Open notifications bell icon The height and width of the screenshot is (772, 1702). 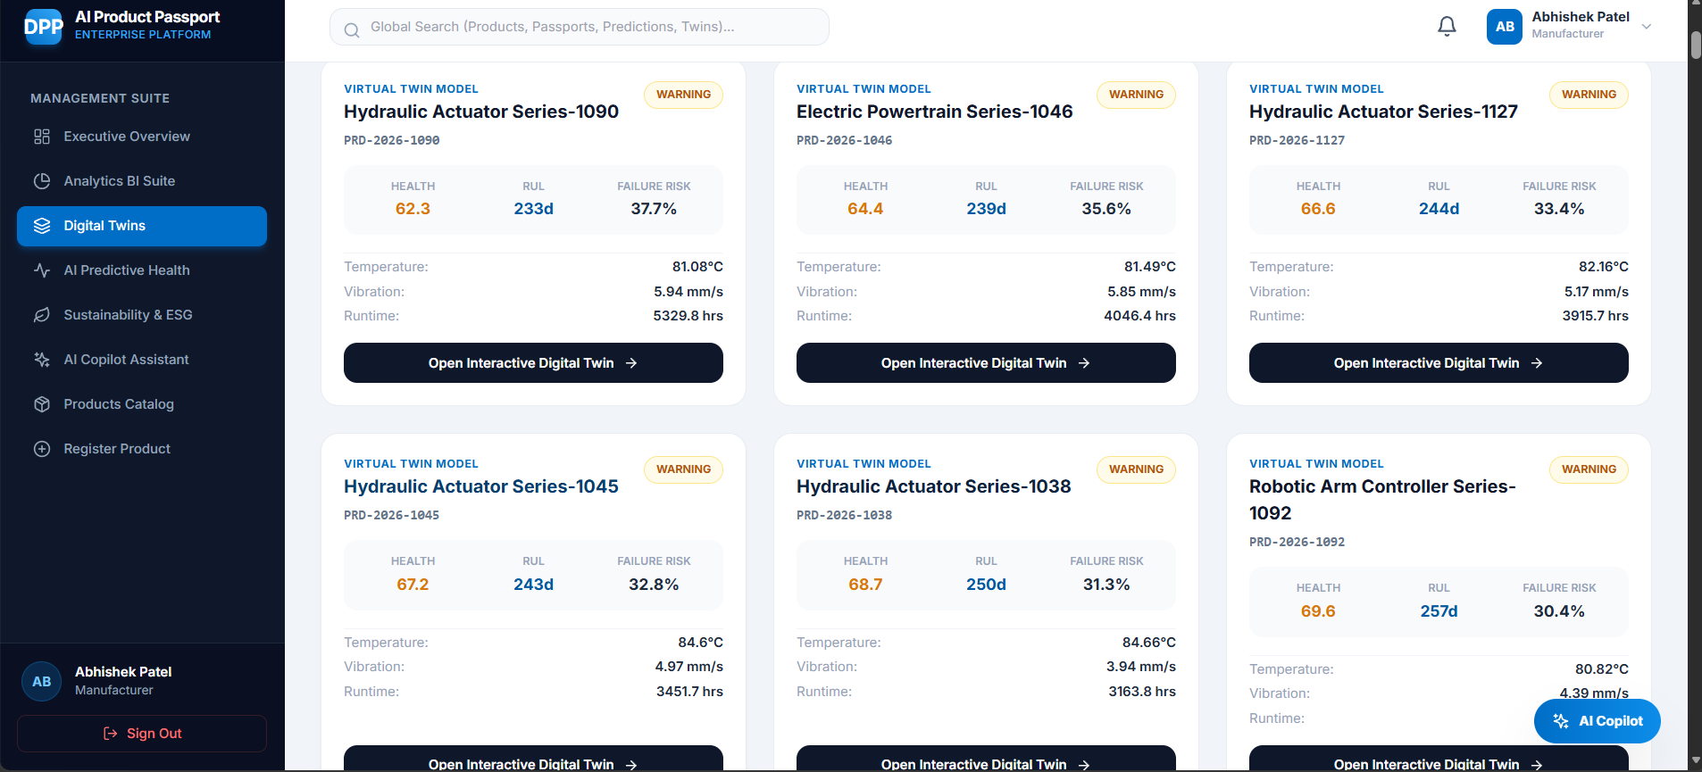point(1447,27)
